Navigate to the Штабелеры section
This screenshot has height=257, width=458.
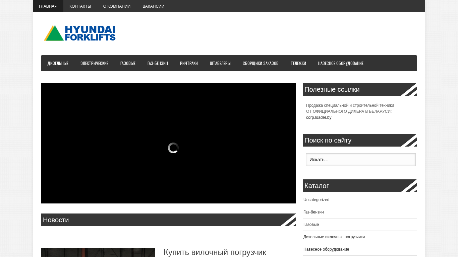220,63
